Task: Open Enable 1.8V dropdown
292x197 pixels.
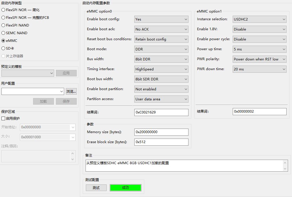Action: 259,29
